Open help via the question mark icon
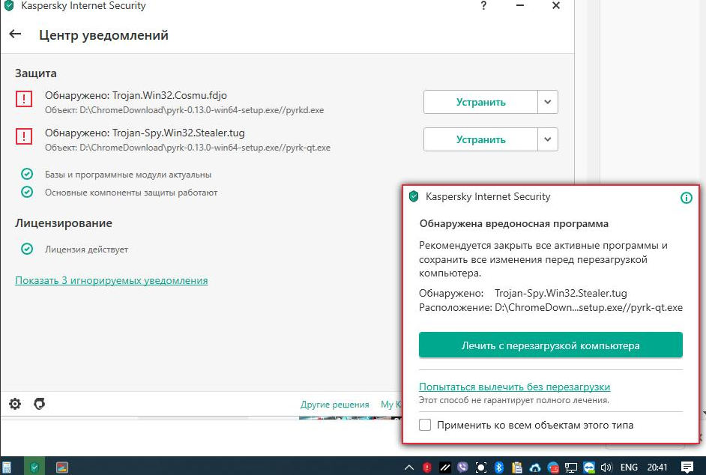Viewport: 706px width, 475px height. [483, 5]
